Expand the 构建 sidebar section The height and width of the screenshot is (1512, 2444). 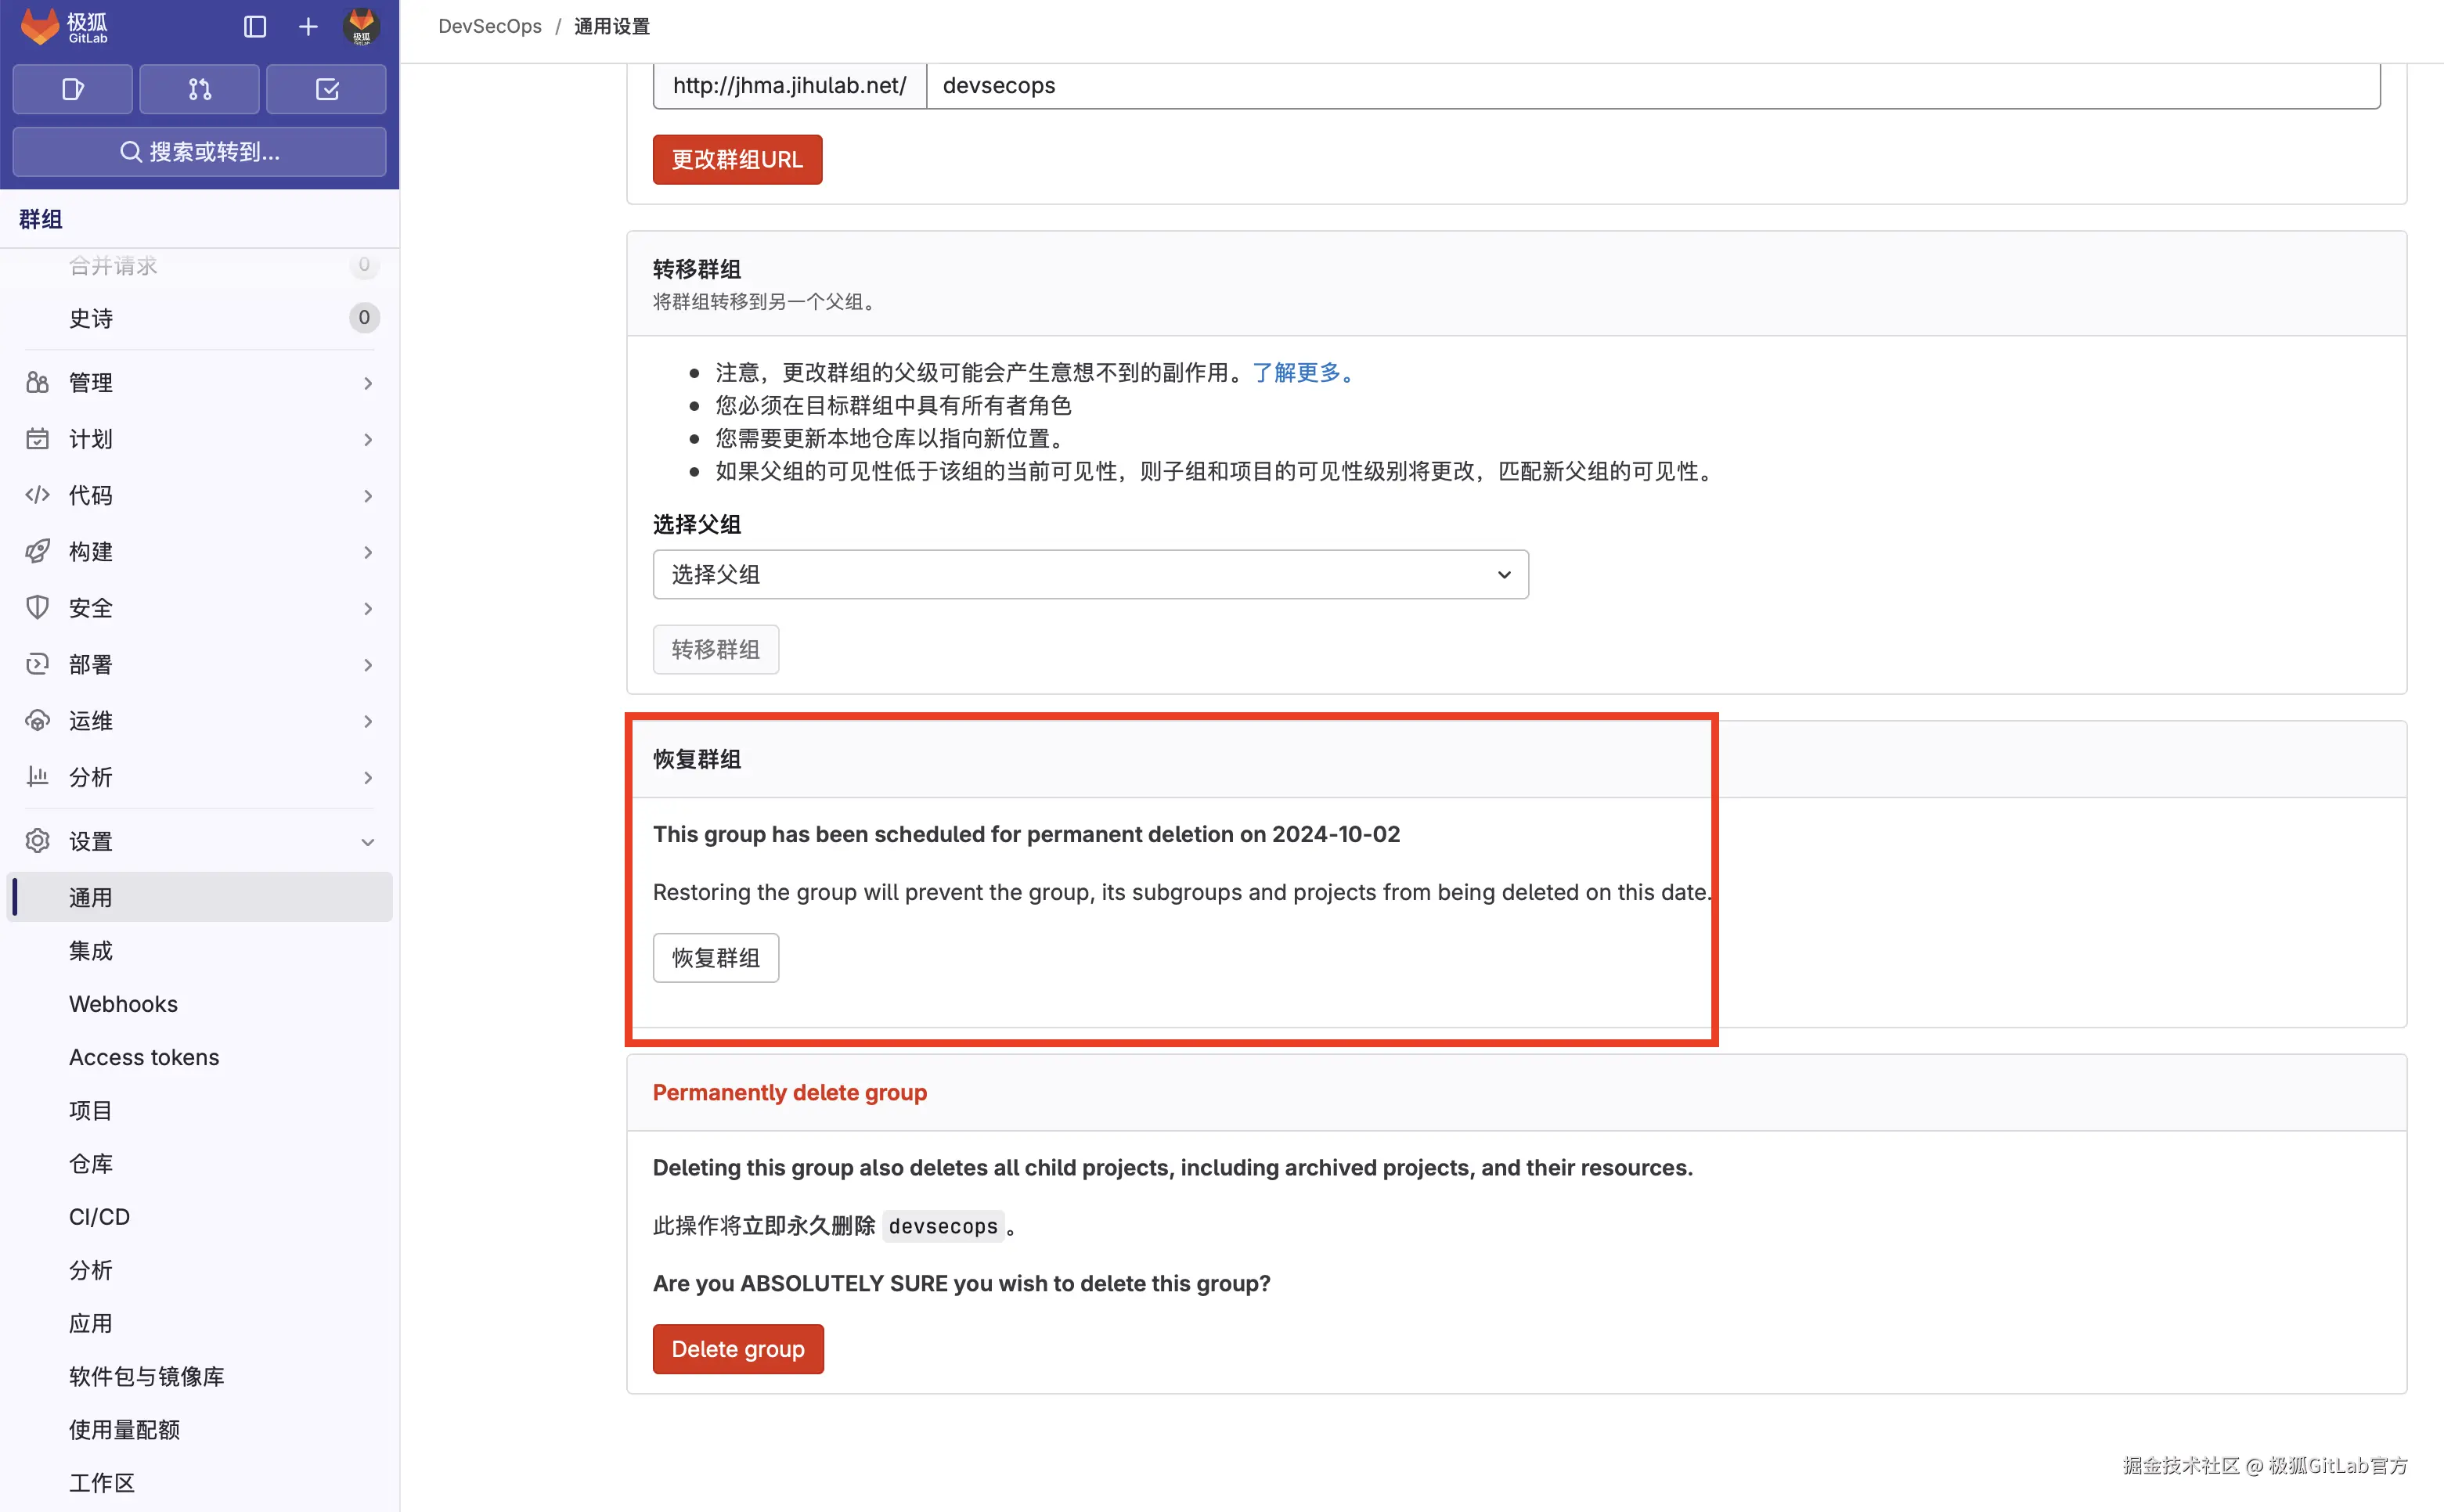tap(200, 552)
